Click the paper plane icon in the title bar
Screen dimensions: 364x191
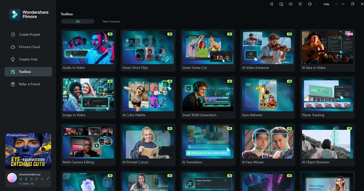[271, 4]
